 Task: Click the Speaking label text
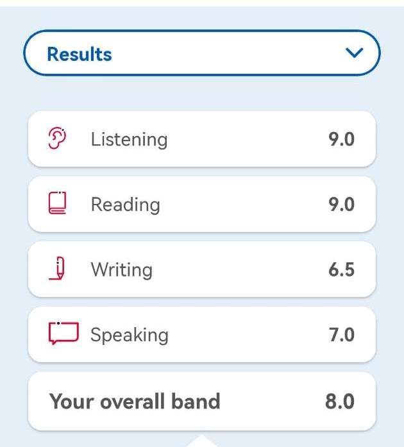pyautogui.click(x=130, y=335)
